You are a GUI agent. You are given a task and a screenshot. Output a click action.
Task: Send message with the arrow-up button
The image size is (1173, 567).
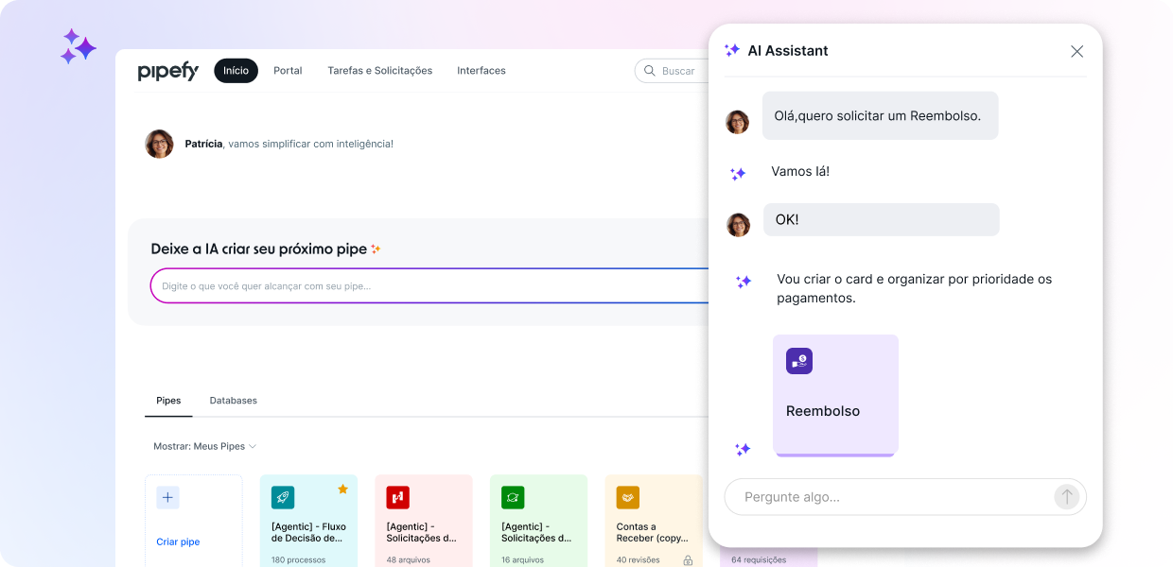pyautogui.click(x=1066, y=497)
